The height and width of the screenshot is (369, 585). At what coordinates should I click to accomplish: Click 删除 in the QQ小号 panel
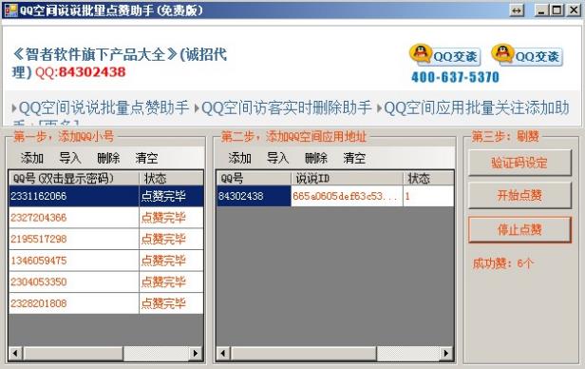click(108, 158)
